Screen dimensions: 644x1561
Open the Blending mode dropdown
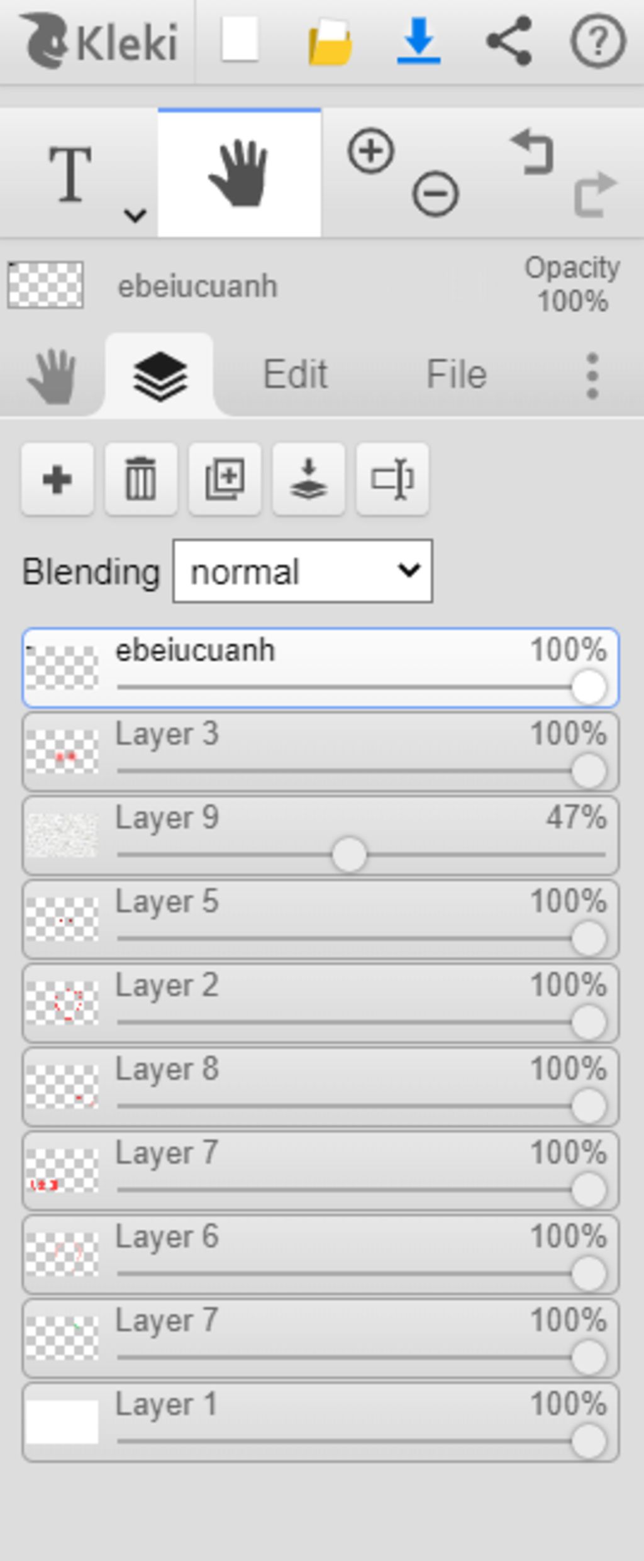303,571
